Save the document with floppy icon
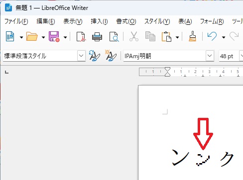 54,36
